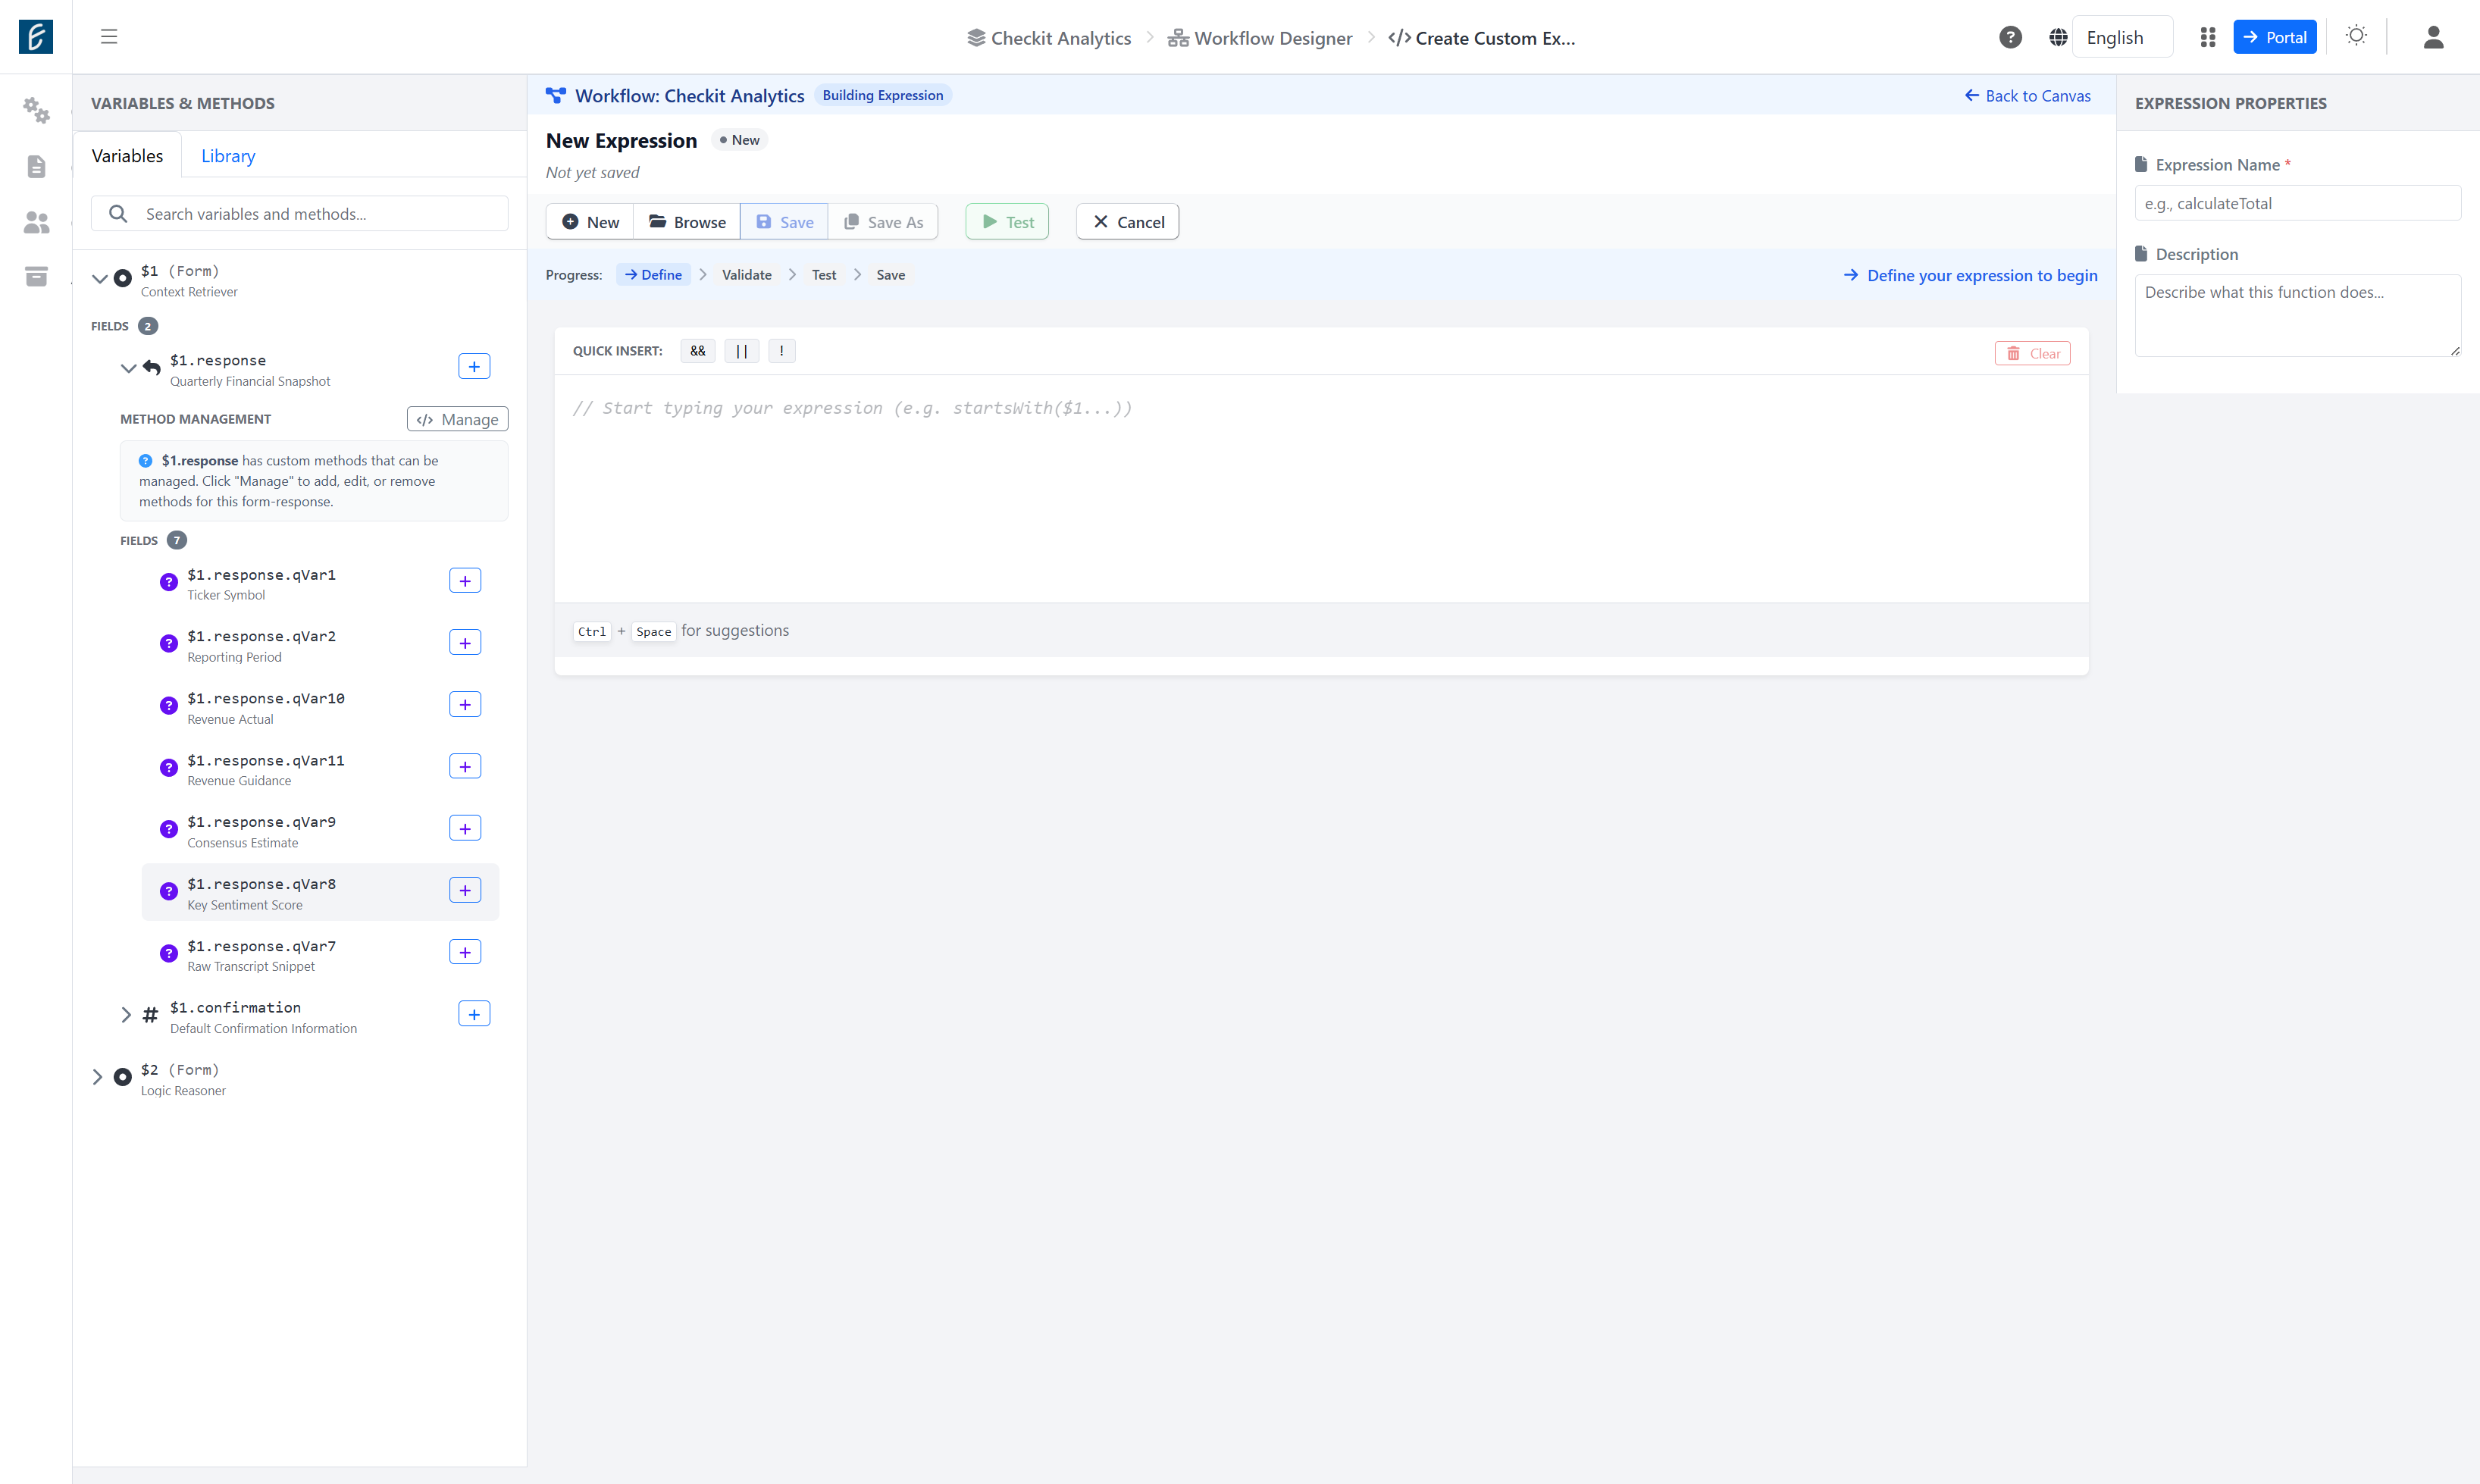Click the Expression Name input field
The image size is (2480, 1484).
coord(2298,203)
